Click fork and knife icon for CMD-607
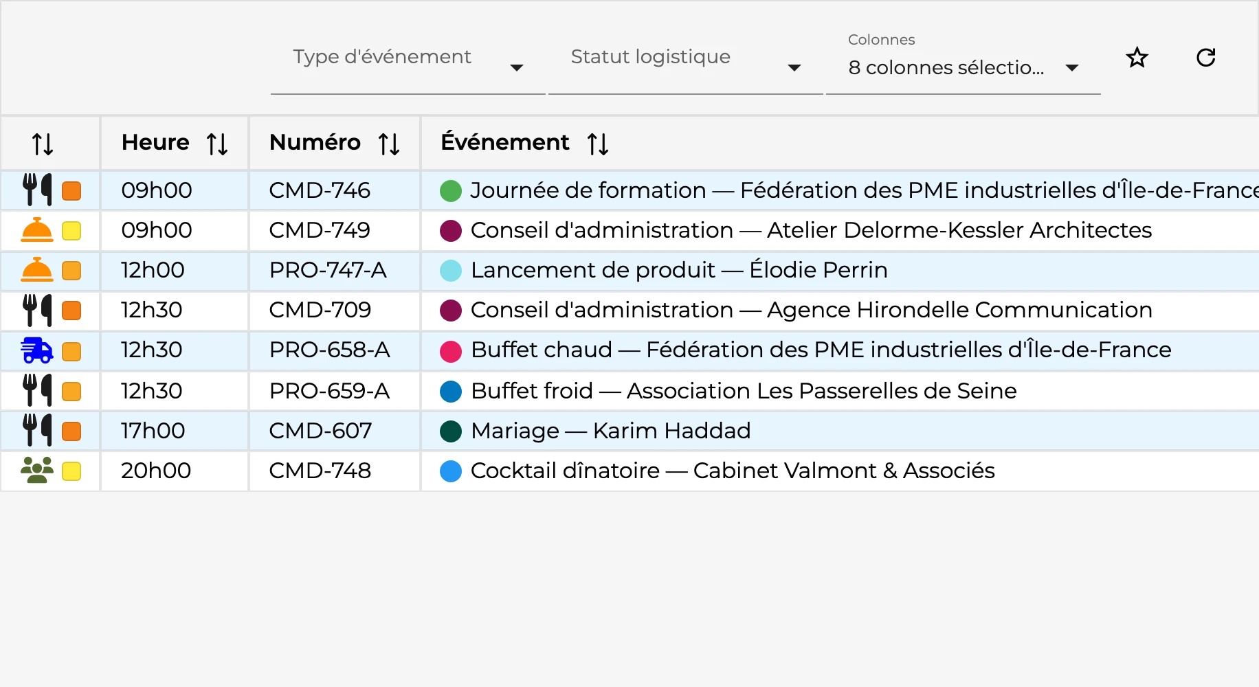This screenshot has width=1259, height=687. (x=37, y=430)
